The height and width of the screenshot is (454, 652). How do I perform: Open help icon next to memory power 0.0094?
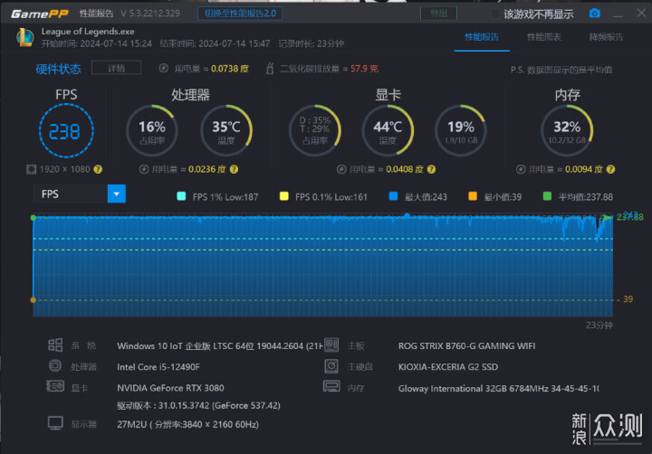pos(610,169)
